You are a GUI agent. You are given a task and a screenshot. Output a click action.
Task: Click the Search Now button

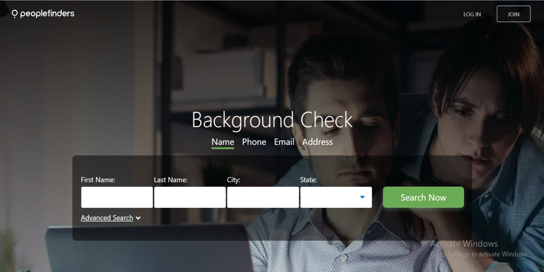tap(423, 197)
